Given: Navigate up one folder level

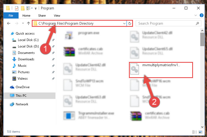Looking at the screenshot, I should click(29, 23).
